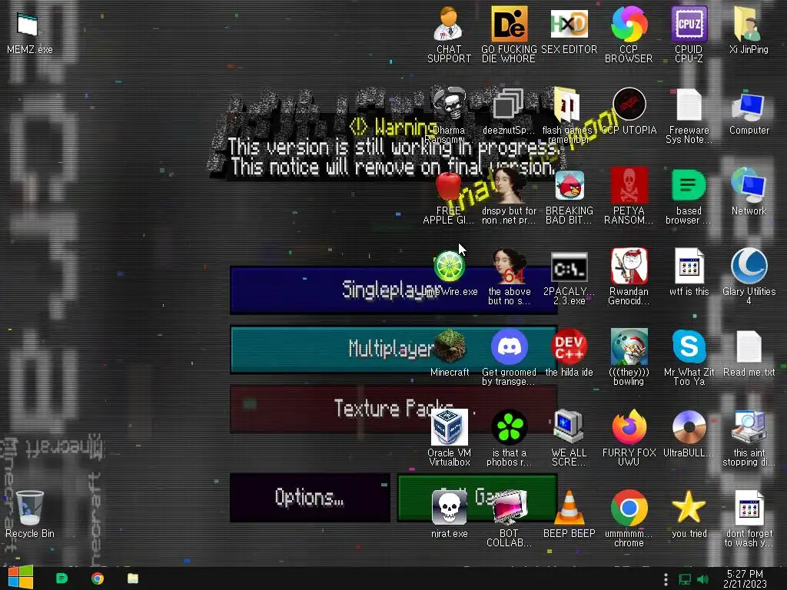Open the BOT COLLAB... icon
Viewport: 787px width, 590px height.
tap(510, 508)
